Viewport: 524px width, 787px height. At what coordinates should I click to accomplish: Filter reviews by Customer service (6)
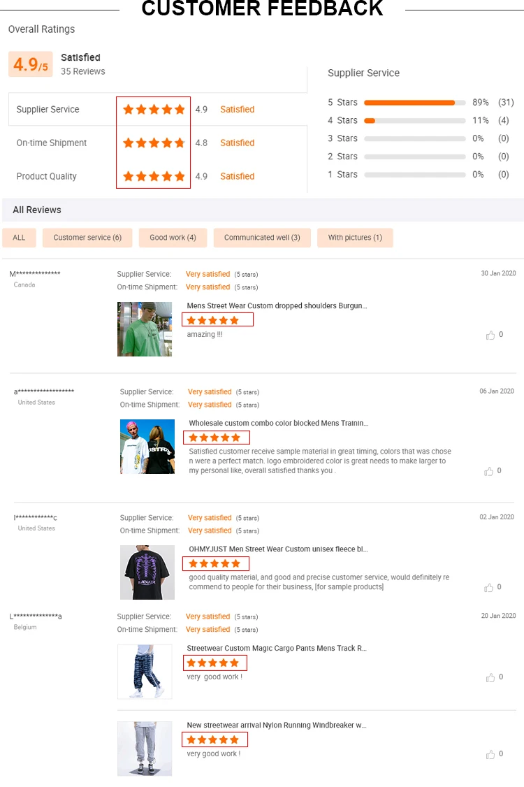(x=87, y=238)
